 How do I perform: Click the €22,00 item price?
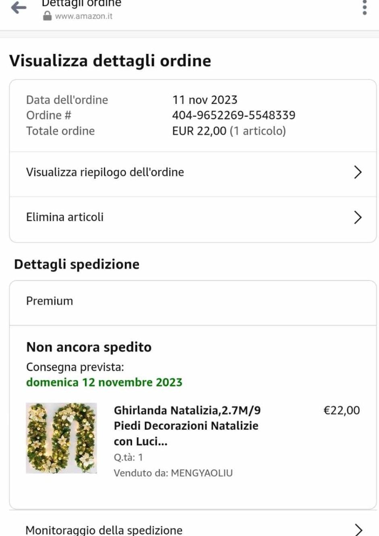[x=342, y=410]
